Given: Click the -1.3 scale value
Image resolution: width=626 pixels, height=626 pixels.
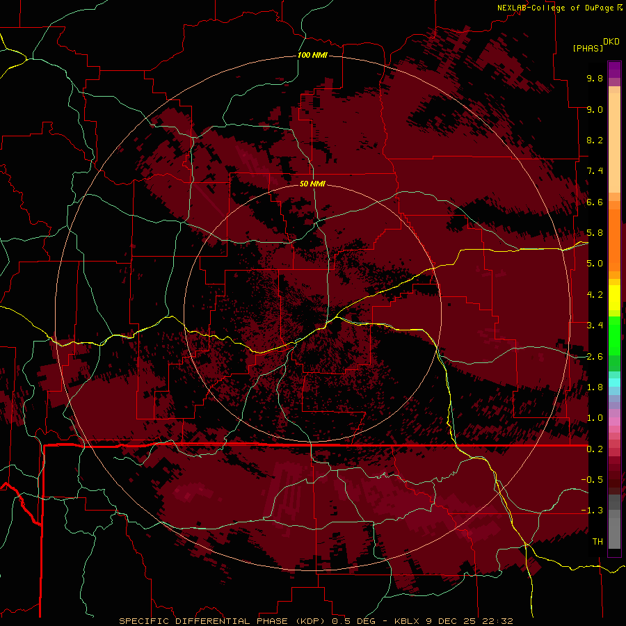Looking at the screenshot, I should pyautogui.click(x=593, y=511).
